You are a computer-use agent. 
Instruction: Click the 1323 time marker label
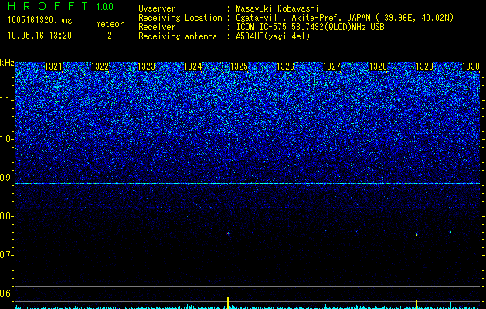[x=146, y=66]
